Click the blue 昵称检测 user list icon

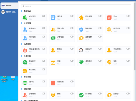pyautogui.click(x=25, y=38)
